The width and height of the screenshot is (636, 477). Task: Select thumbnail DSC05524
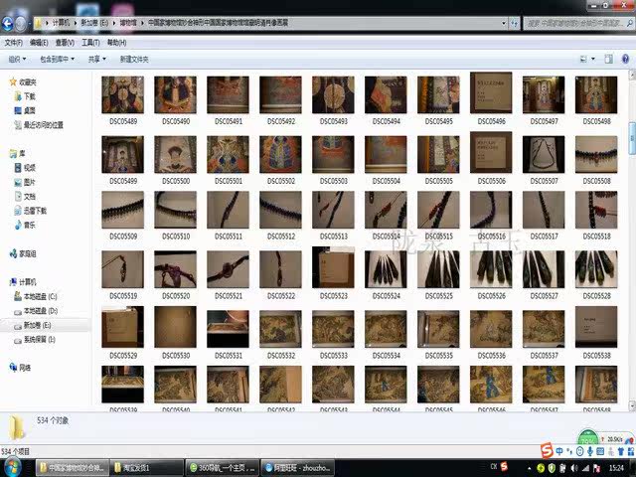pyautogui.click(x=387, y=269)
